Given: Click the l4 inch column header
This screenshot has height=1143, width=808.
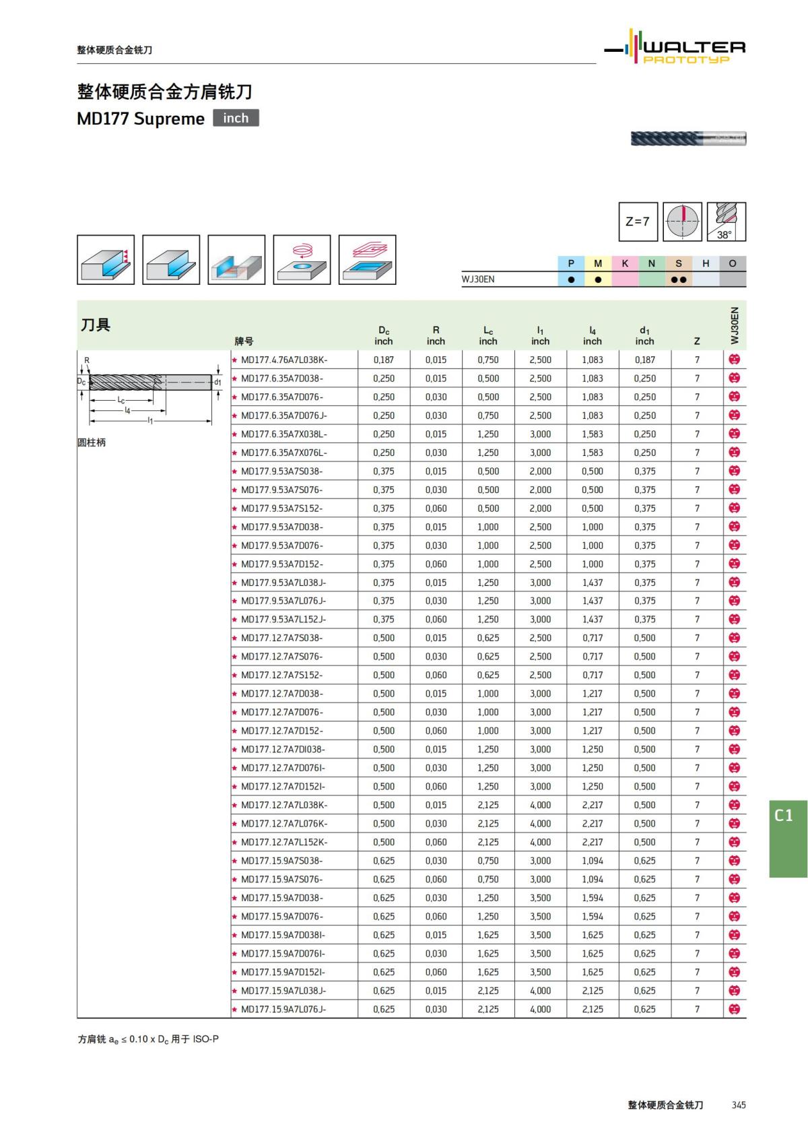Looking at the screenshot, I should [x=593, y=335].
